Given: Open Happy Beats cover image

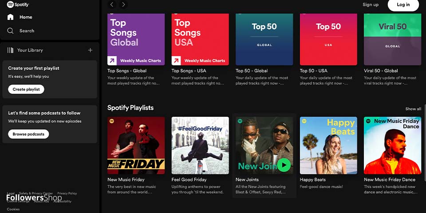Looking at the screenshot, I should pos(328,146).
